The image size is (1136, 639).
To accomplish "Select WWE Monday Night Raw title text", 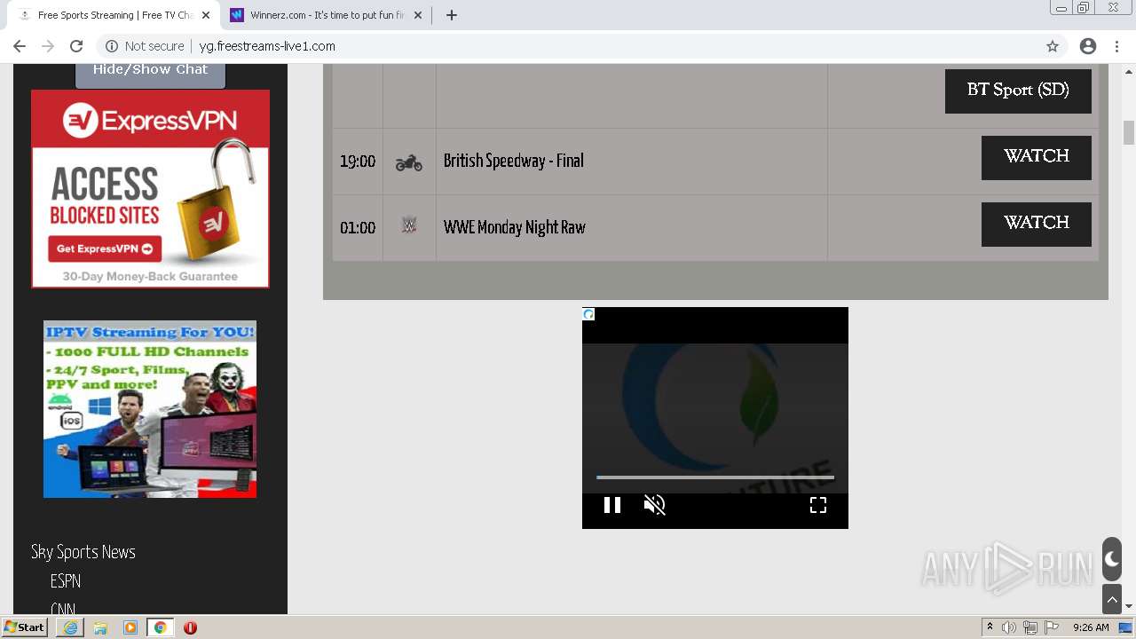I will pyautogui.click(x=515, y=227).
